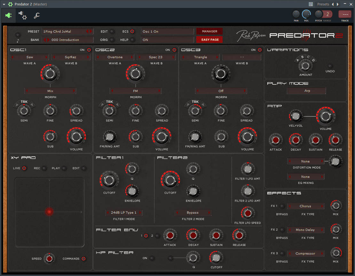Viewport: 355px width, 276px height.
Task: Click the preset name 1Fing Chrd JoMal field
Action: pos(68,31)
